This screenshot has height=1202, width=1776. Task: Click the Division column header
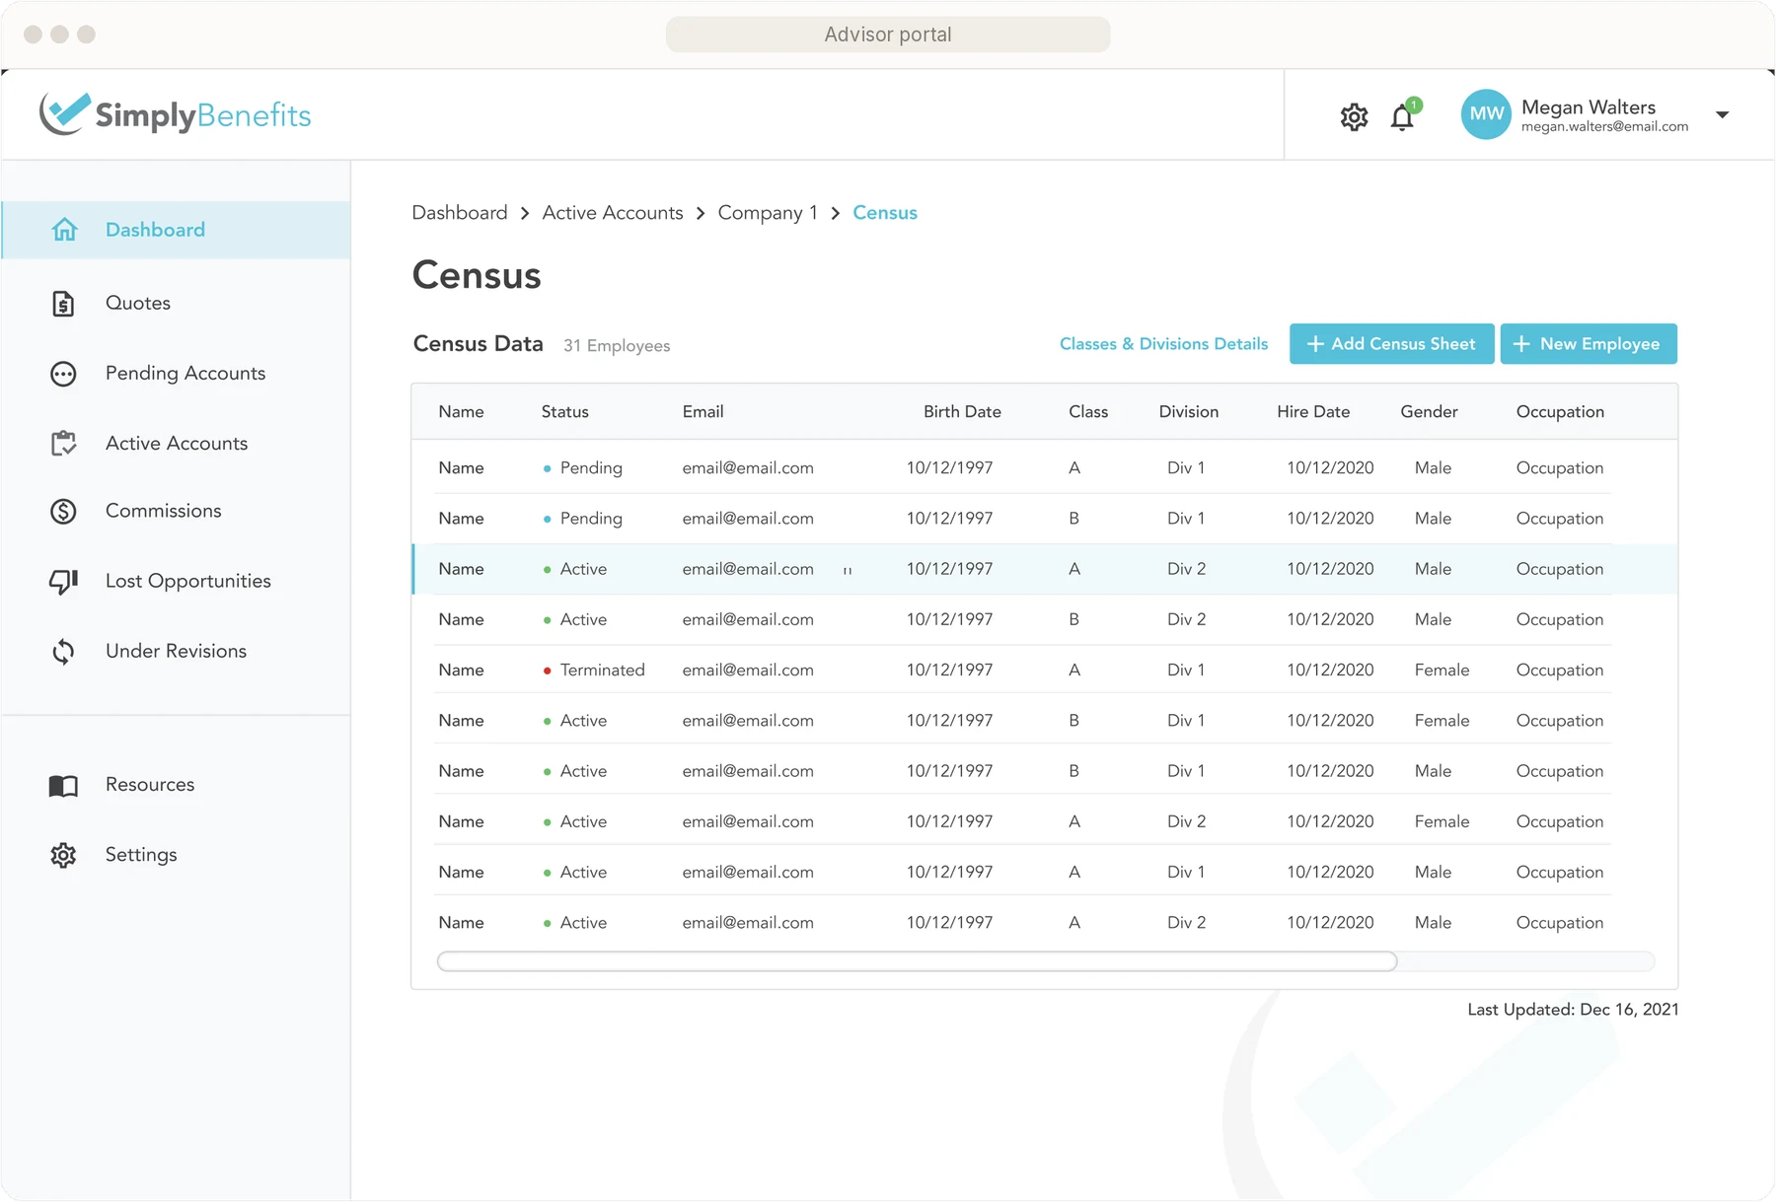pos(1188,412)
